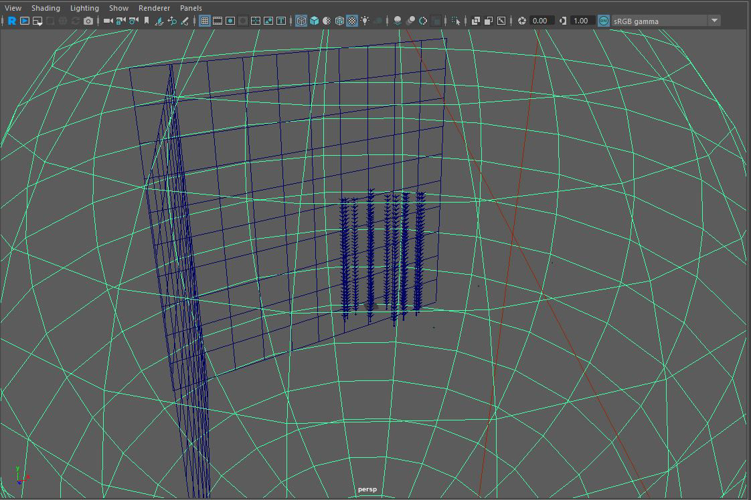
Task: Open the render view dropdown icon
Action: [37, 21]
